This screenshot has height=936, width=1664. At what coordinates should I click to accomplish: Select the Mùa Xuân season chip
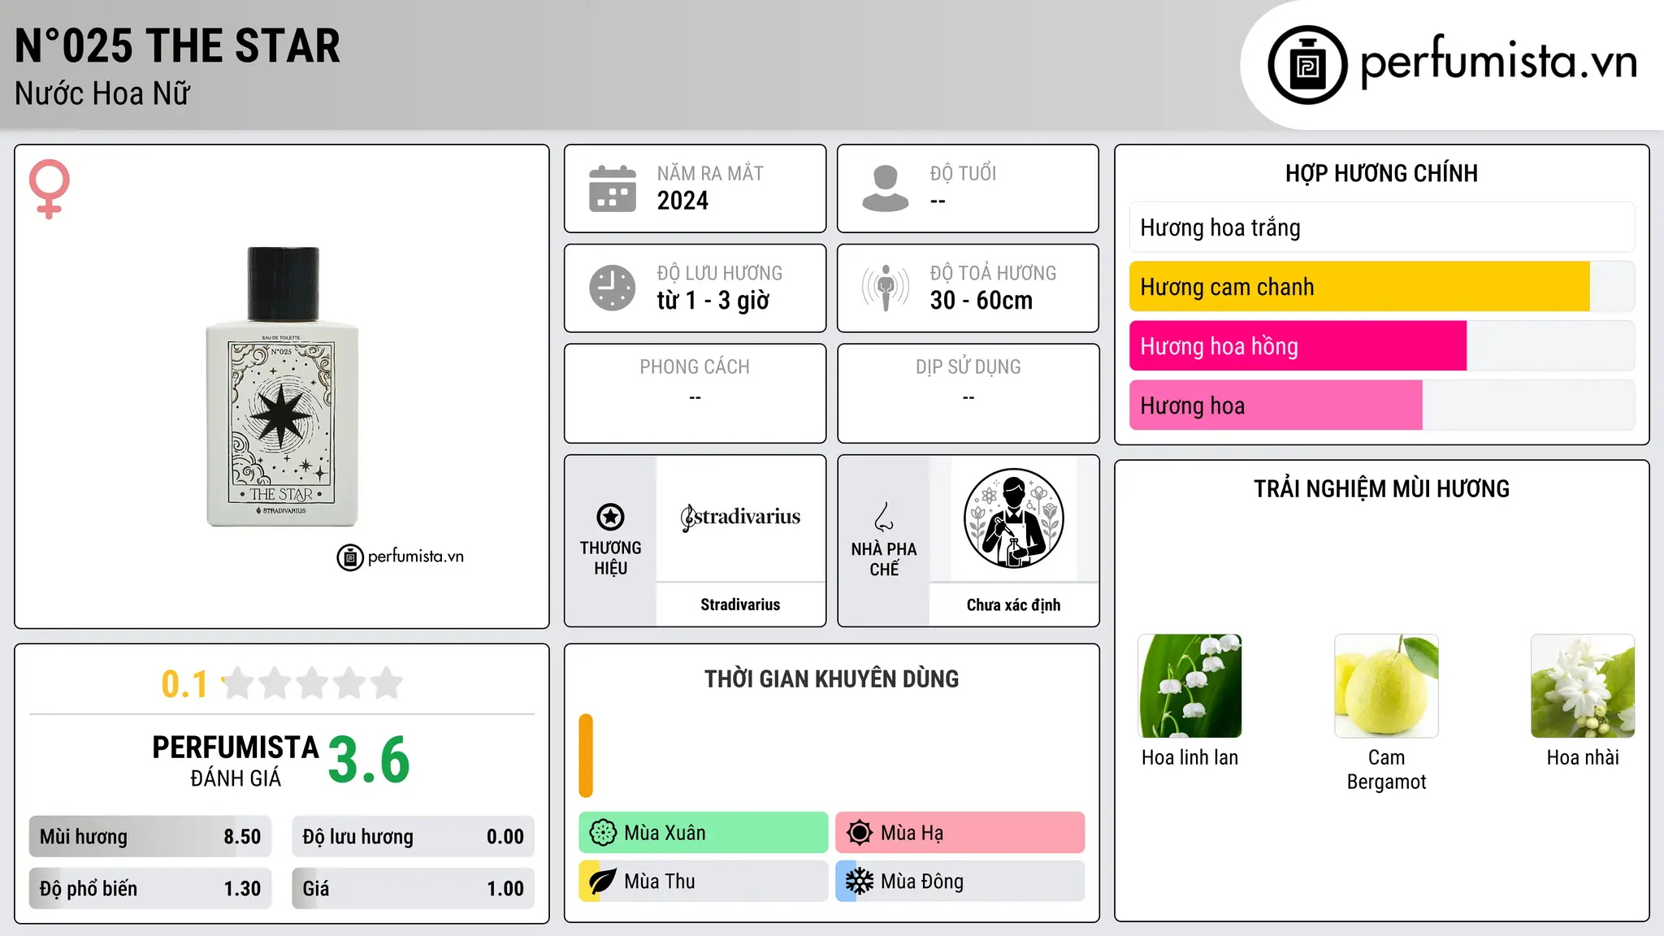704,833
